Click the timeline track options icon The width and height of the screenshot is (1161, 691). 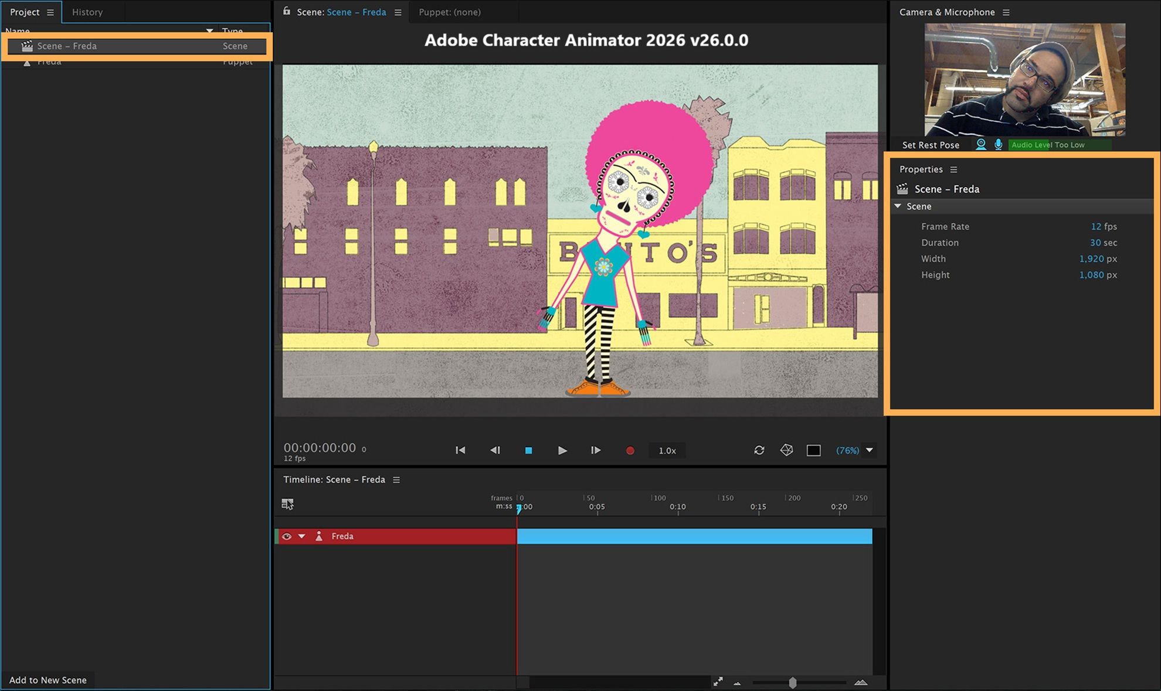(287, 503)
